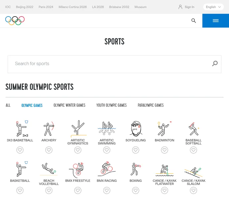Viewport: 229px width, 198px height.
Task: Toggle the heart under Artistic Swimming
Action: 107,150
